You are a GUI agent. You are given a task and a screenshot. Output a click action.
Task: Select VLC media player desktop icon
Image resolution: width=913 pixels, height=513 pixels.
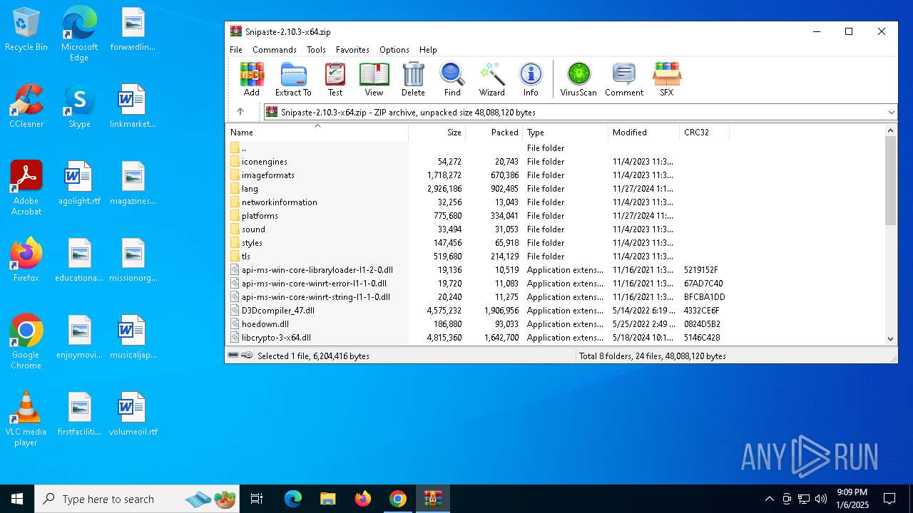(x=26, y=419)
